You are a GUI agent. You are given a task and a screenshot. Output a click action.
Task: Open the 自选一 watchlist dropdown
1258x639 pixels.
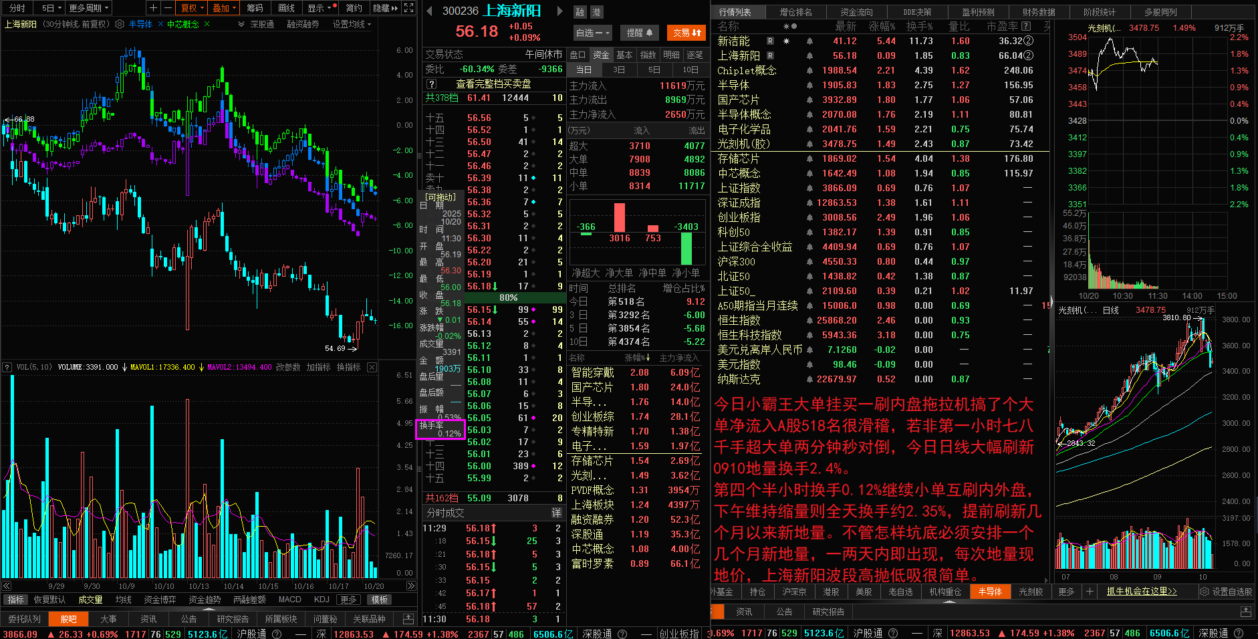click(x=593, y=33)
